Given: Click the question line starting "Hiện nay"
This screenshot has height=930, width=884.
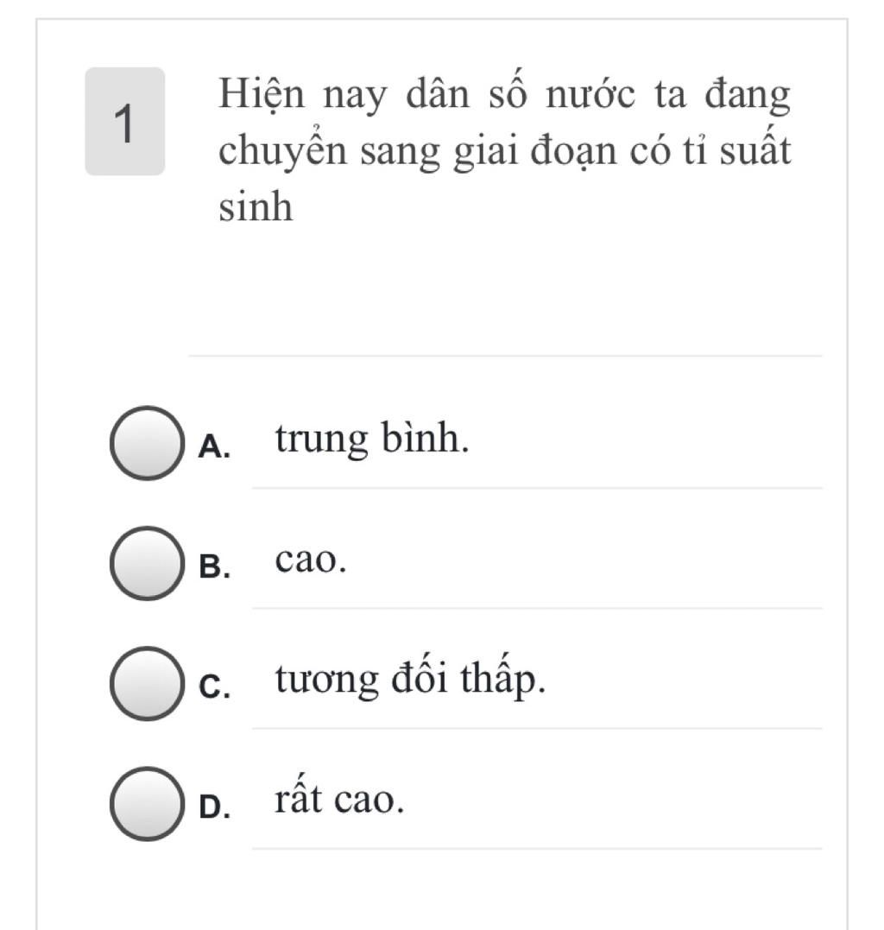Looking at the screenshot, I should tap(504, 95).
